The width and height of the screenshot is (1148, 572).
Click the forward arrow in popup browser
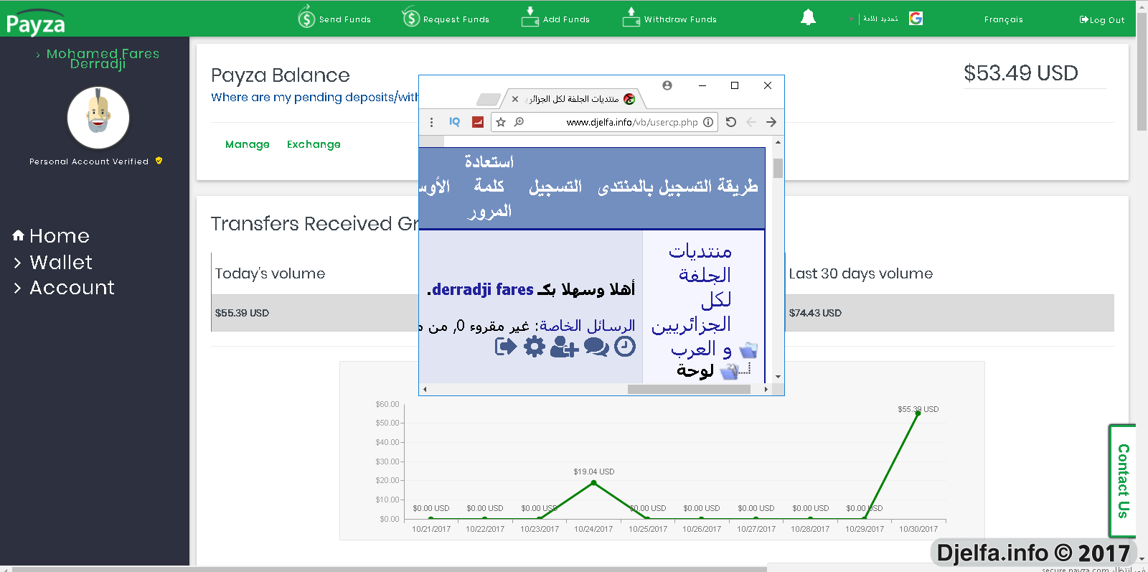coord(771,122)
